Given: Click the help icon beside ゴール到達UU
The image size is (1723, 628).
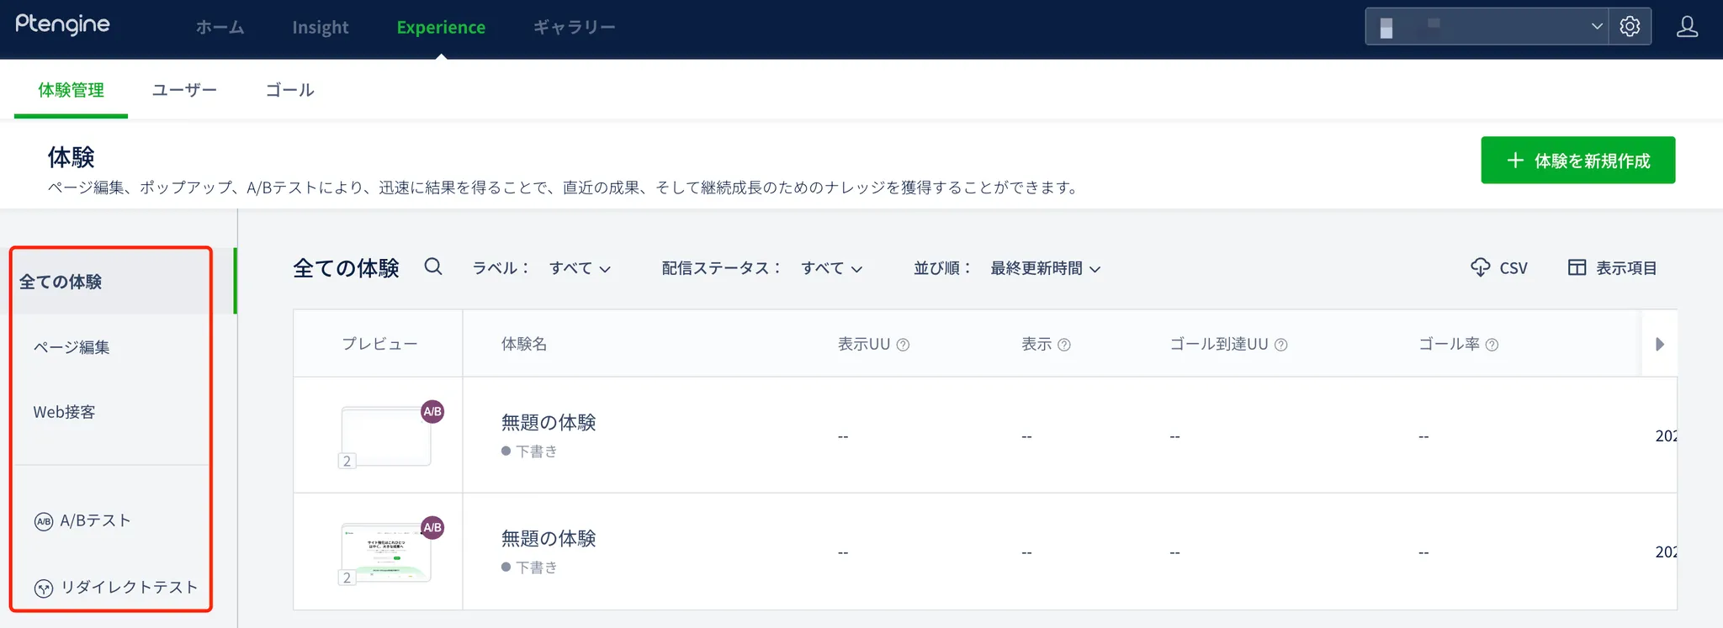Looking at the screenshot, I should pyautogui.click(x=1280, y=345).
